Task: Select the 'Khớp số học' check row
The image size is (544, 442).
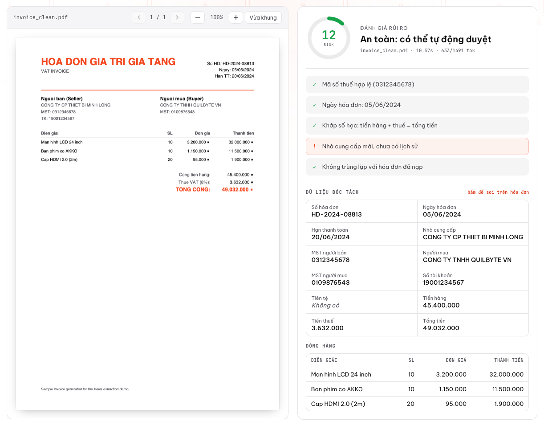Action: tap(417, 125)
